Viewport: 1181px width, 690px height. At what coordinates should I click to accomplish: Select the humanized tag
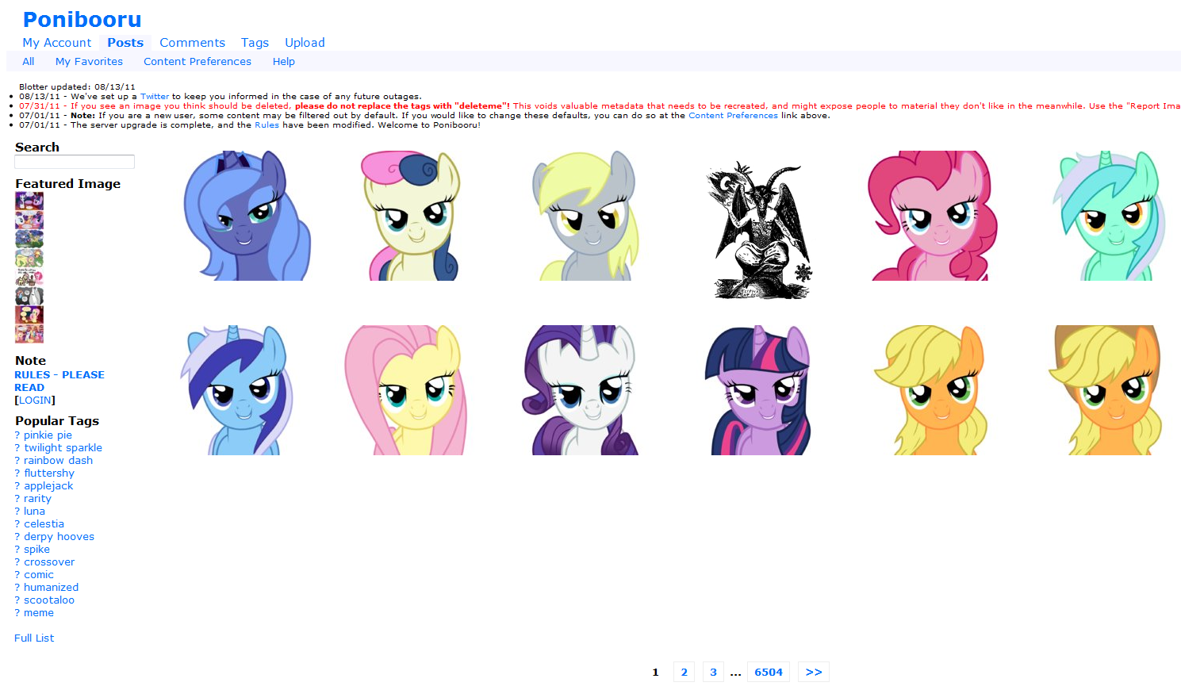tap(51, 588)
